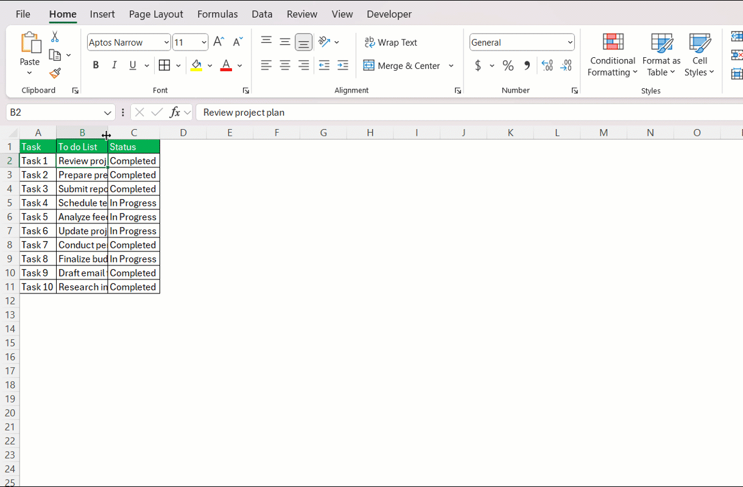743x487 pixels.
Task: Expand the underline style arrow
Action: [148, 65]
